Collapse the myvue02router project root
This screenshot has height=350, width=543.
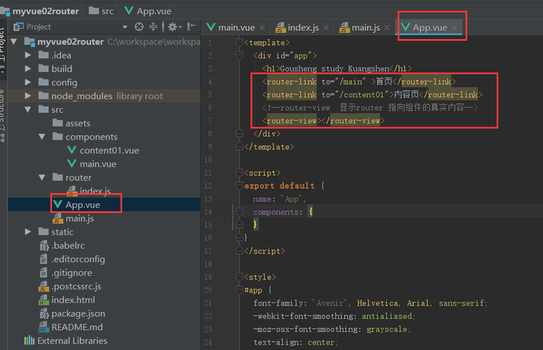point(14,41)
